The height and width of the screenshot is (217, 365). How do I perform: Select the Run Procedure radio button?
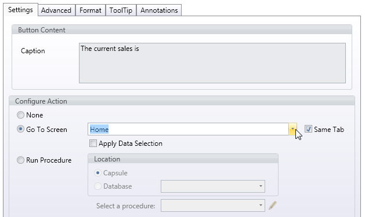(x=20, y=160)
